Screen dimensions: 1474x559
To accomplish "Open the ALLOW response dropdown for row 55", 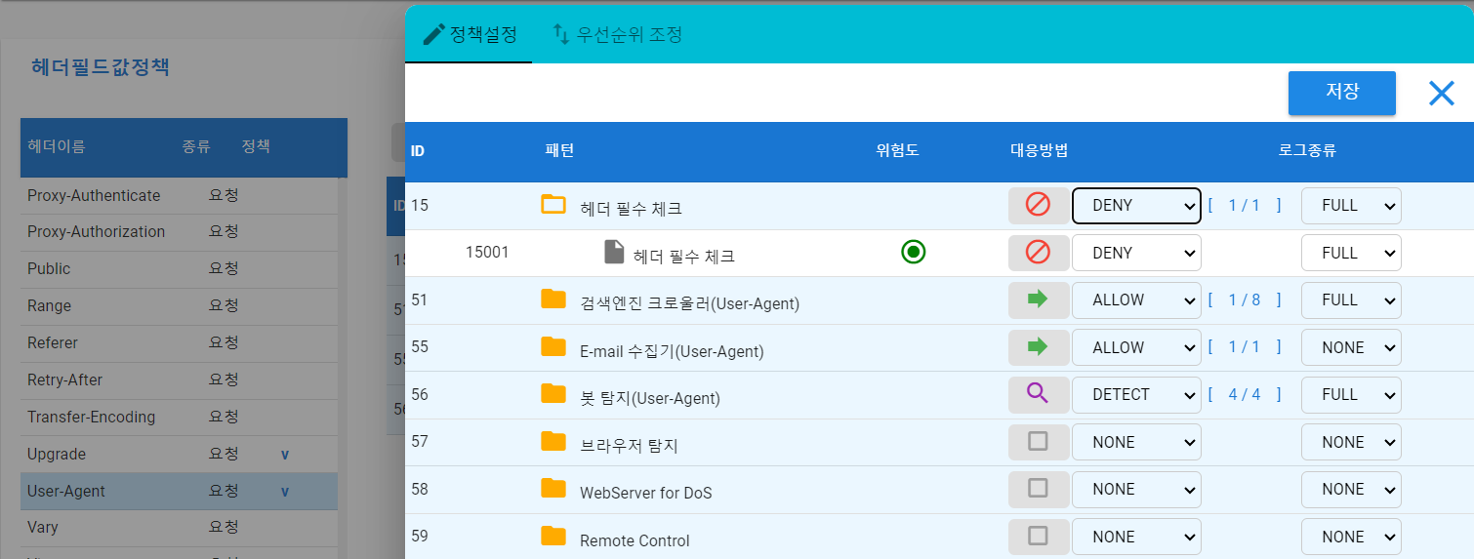I will tap(1136, 347).
